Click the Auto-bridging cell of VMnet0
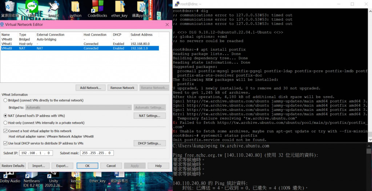This screenshot has height=191, width=372. [46, 39]
